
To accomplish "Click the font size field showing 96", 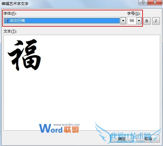I will coord(132,21).
